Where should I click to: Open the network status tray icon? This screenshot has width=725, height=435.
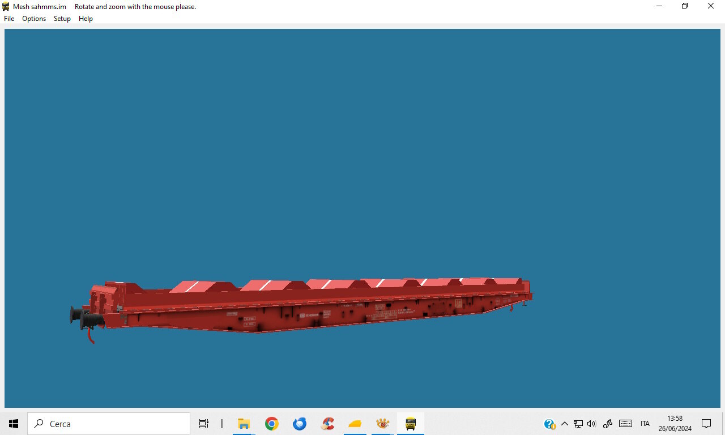pos(578,424)
